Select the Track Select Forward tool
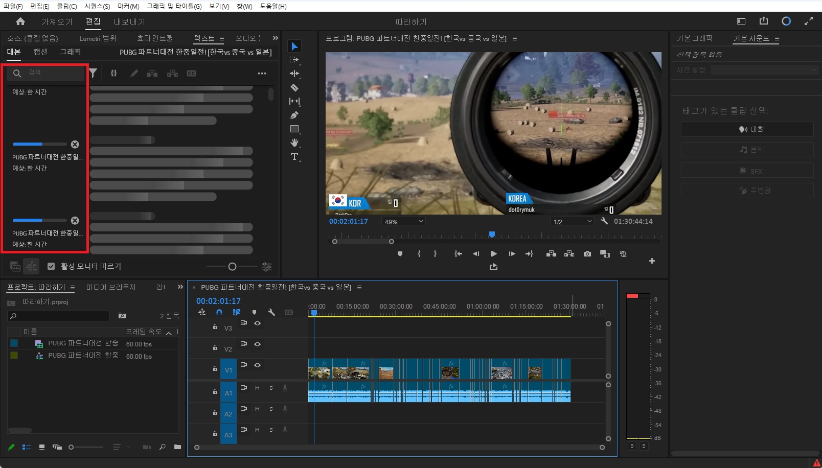822x468 pixels. coord(294,60)
